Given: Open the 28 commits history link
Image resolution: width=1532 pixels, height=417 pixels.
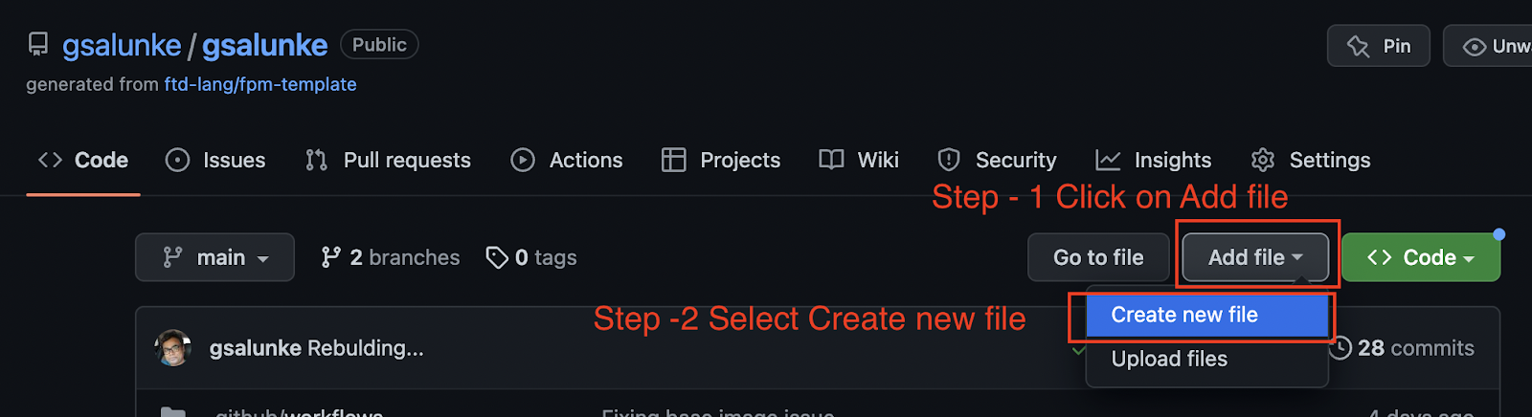Looking at the screenshot, I should coord(1403,348).
